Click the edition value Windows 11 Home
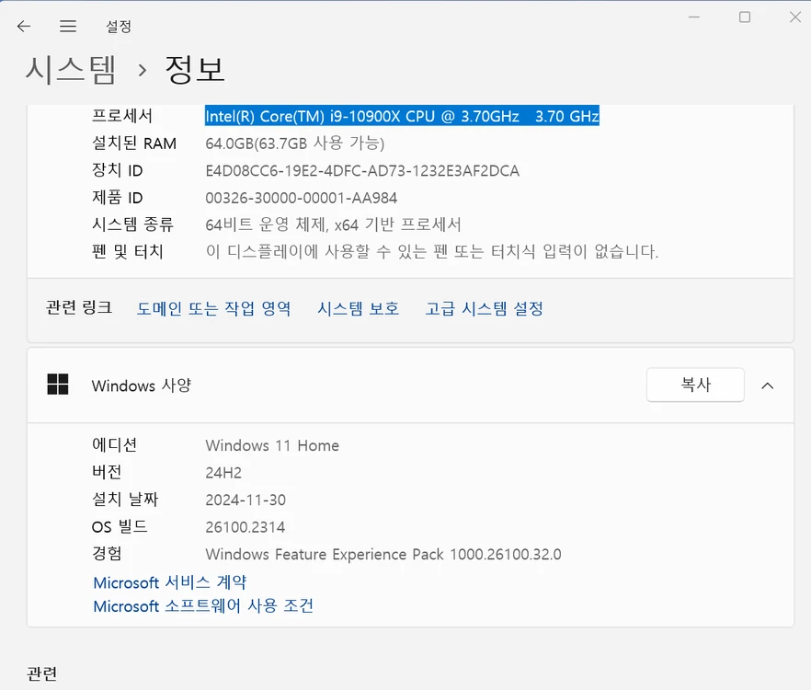The height and width of the screenshot is (690, 811). [272, 445]
